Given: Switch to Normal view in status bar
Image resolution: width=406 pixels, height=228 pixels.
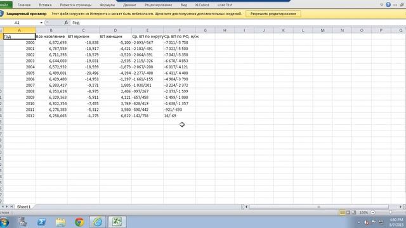Looking at the screenshot, I should pos(342,213).
